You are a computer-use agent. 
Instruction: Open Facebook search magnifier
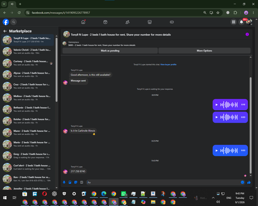click(x=13, y=22)
